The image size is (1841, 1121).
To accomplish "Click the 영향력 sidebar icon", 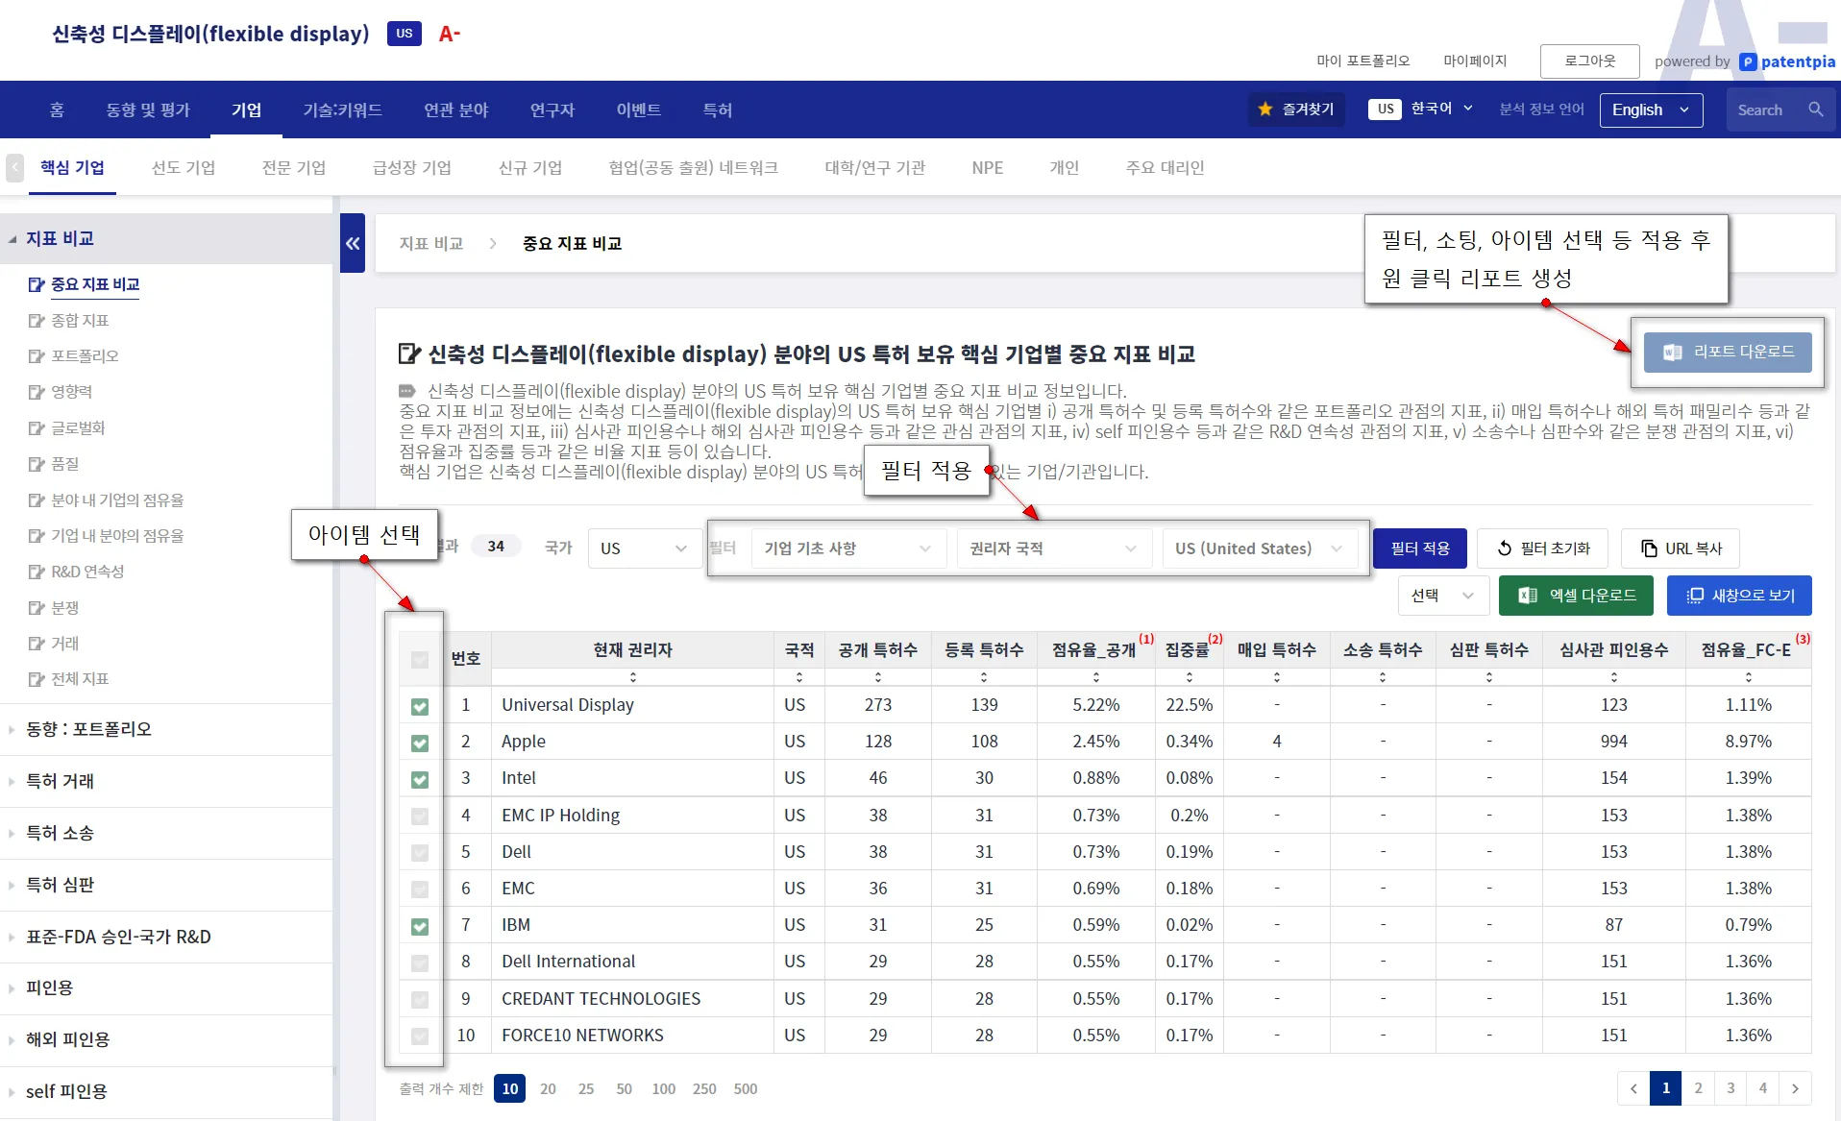I will (37, 392).
